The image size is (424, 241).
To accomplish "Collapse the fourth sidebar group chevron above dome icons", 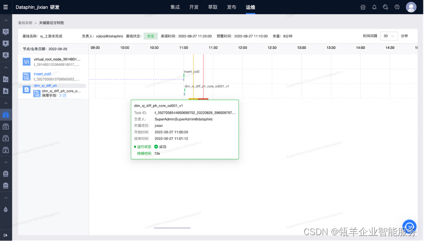I will (x=6, y=162).
